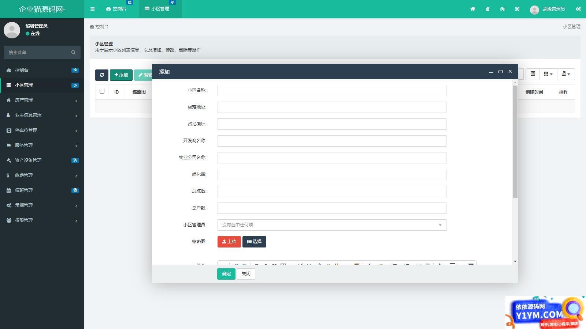Expand 停车位管理 menu in sidebar
The height and width of the screenshot is (329, 586).
pos(42,130)
